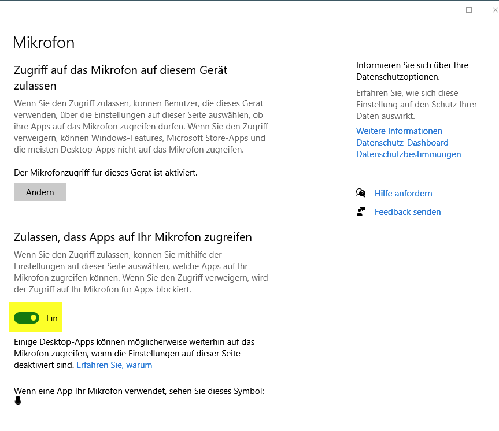Open the Weitere Informationen link
The width and height of the screenshot is (499, 431).
pyautogui.click(x=399, y=131)
